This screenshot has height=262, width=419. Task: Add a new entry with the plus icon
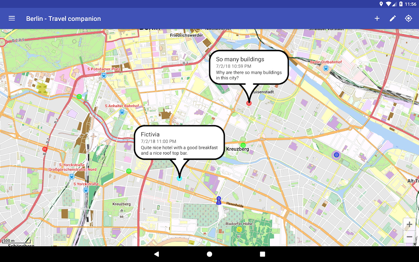(377, 18)
